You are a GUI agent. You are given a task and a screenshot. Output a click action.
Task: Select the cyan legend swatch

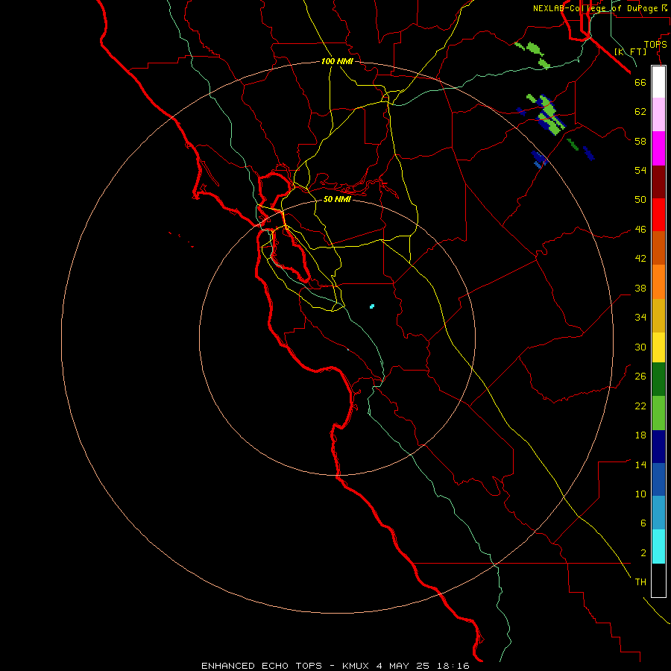658,546
